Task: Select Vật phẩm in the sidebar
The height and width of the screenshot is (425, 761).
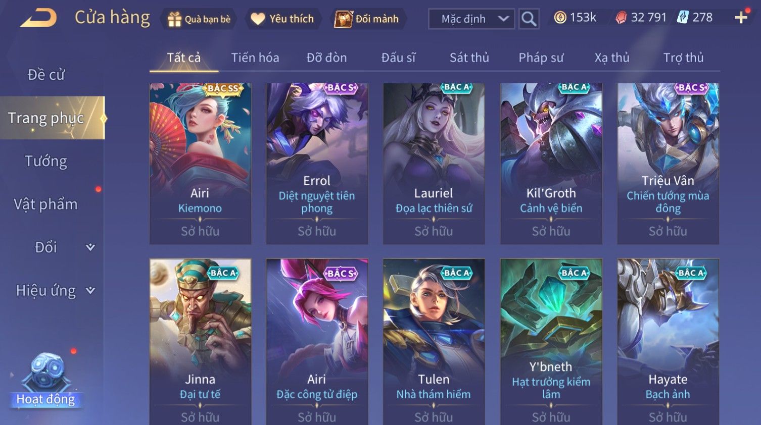Action: click(x=46, y=204)
